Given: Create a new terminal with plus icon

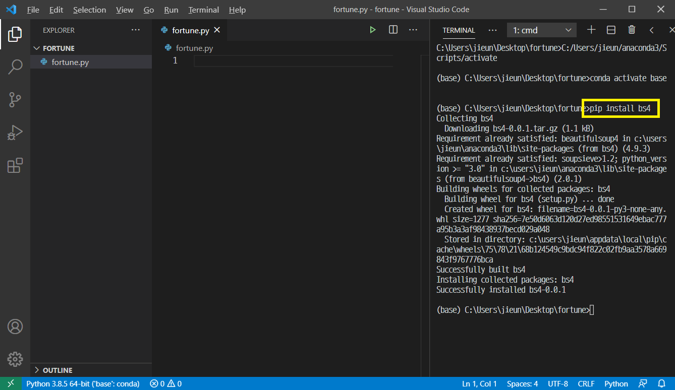Looking at the screenshot, I should pos(591,30).
